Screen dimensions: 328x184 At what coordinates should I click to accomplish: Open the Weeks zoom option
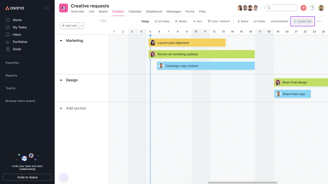(x=181, y=21)
